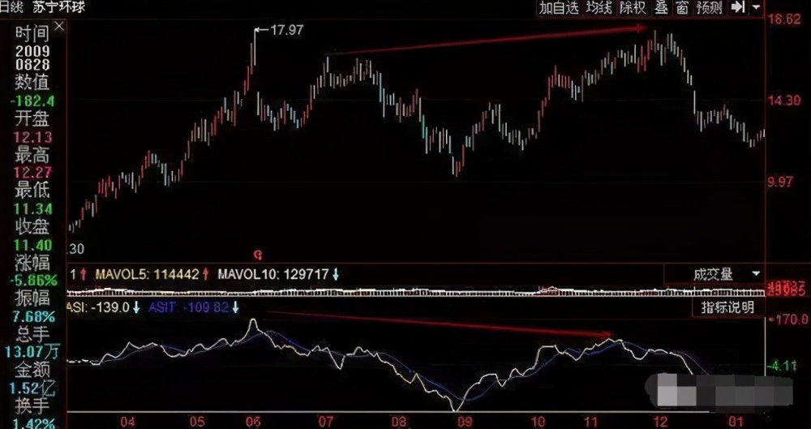Click the 收盘 value 11.40

32,245
